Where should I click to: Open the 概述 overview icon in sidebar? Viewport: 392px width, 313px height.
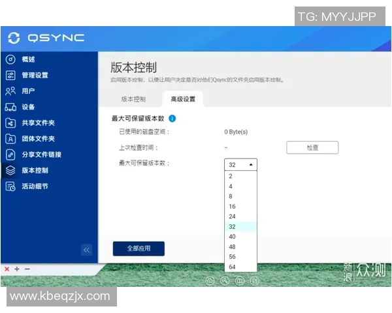tap(10, 59)
